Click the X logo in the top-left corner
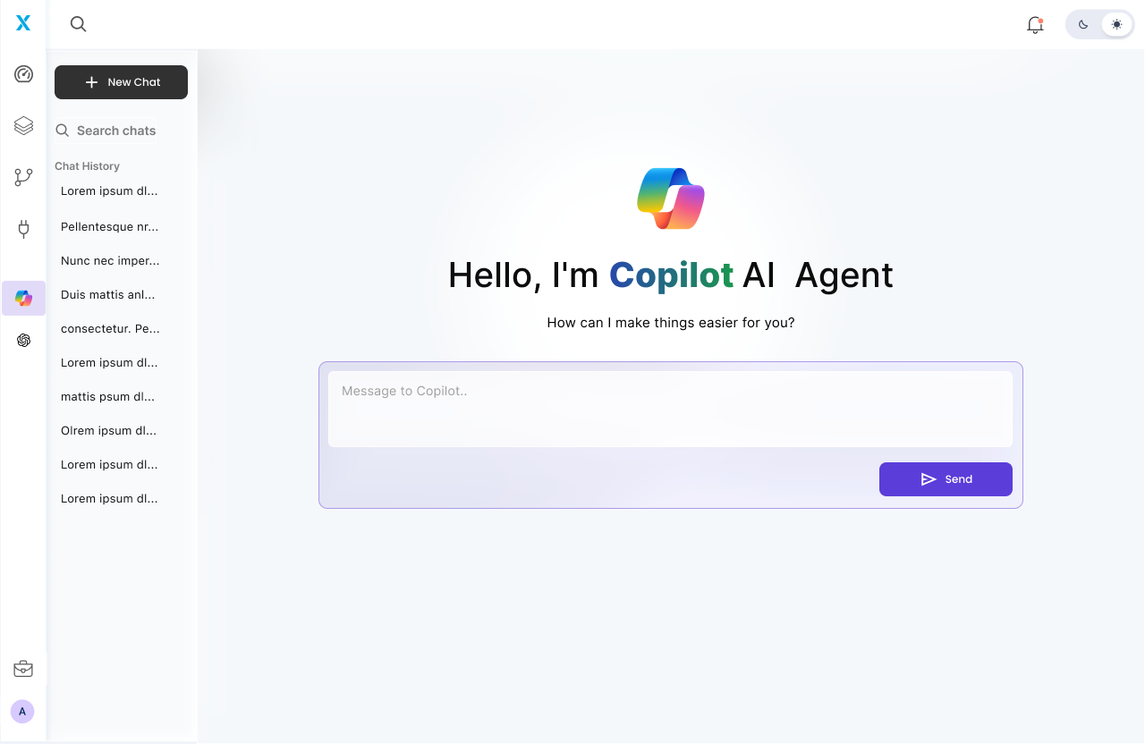The image size is (1145, 744). tap(23, 23)
